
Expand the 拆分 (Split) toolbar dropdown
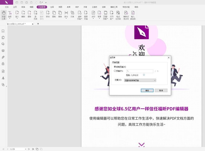66,19
